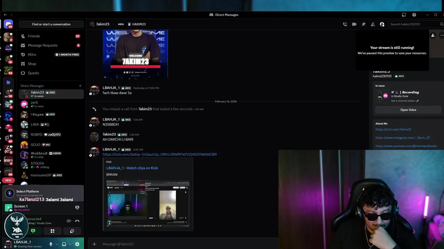The image size is (444, 249).
Task: Open the Help icon in title bar
Action: click(x=414, y=15)
